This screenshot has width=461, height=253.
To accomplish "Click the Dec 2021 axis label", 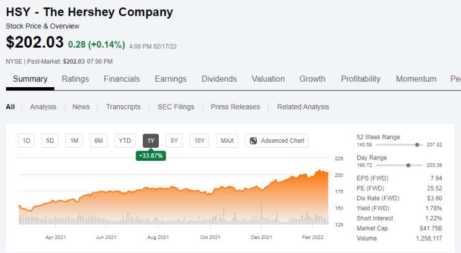I will (261, 237).
